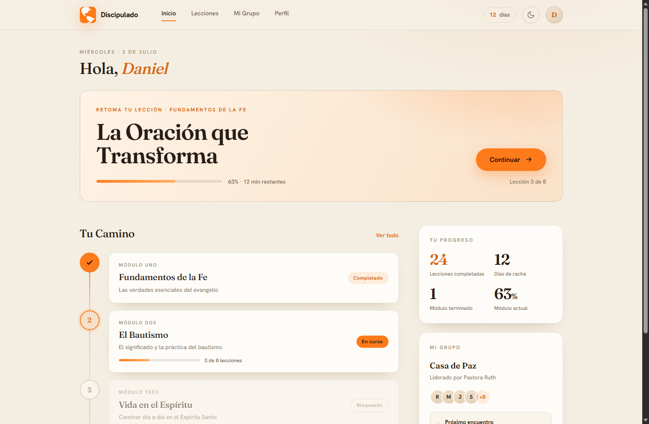Click member avatar R
This screenshot has width=649, height=424.
[437, 397]
